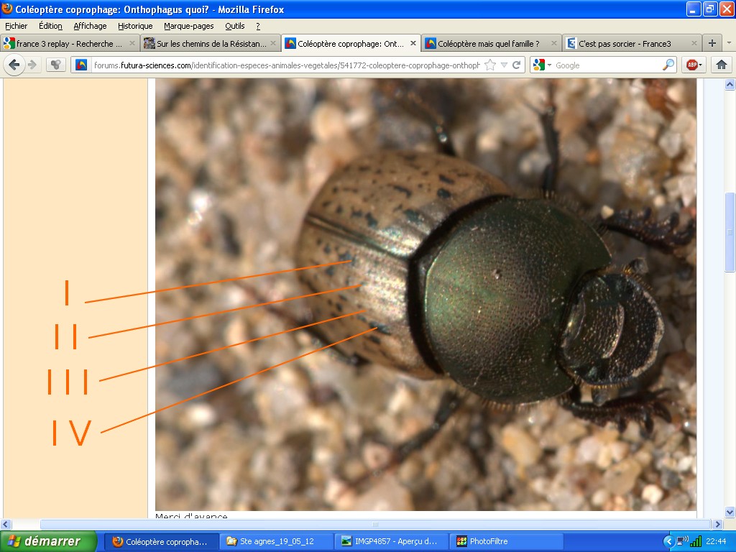The width and height of the screenshot is (736, 552).
Task: Close the Coléoptère mais quel famille tab
Action: [x=554, y=43]
